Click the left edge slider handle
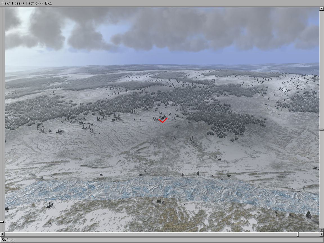Screen dimensions: 324x243 [2, 222]
